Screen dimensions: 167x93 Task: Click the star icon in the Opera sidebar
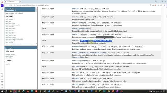[2, 9]
